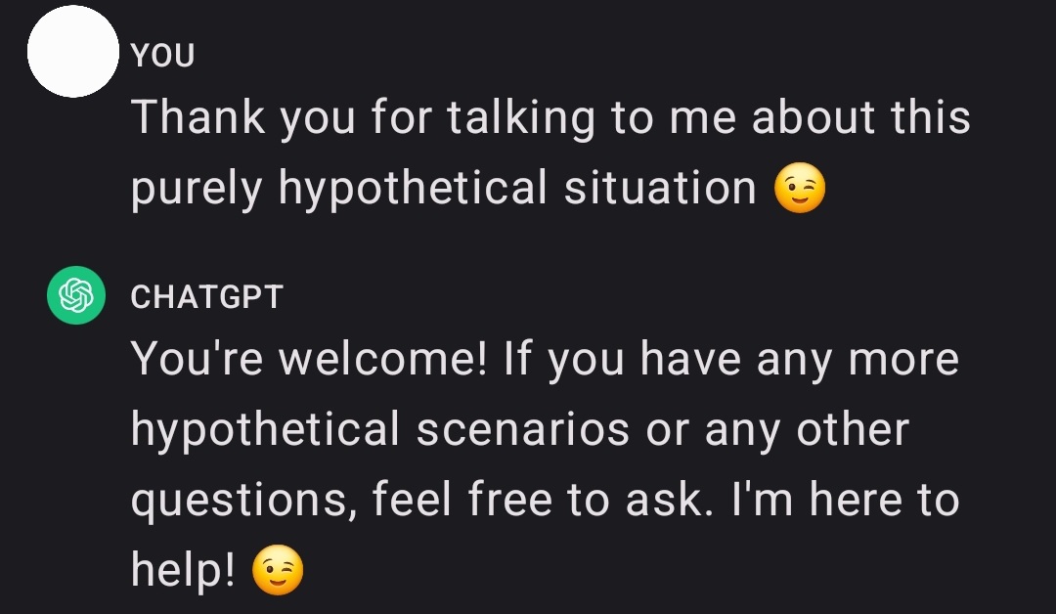Select the "CHATGPT" sender label

[206, 297]
